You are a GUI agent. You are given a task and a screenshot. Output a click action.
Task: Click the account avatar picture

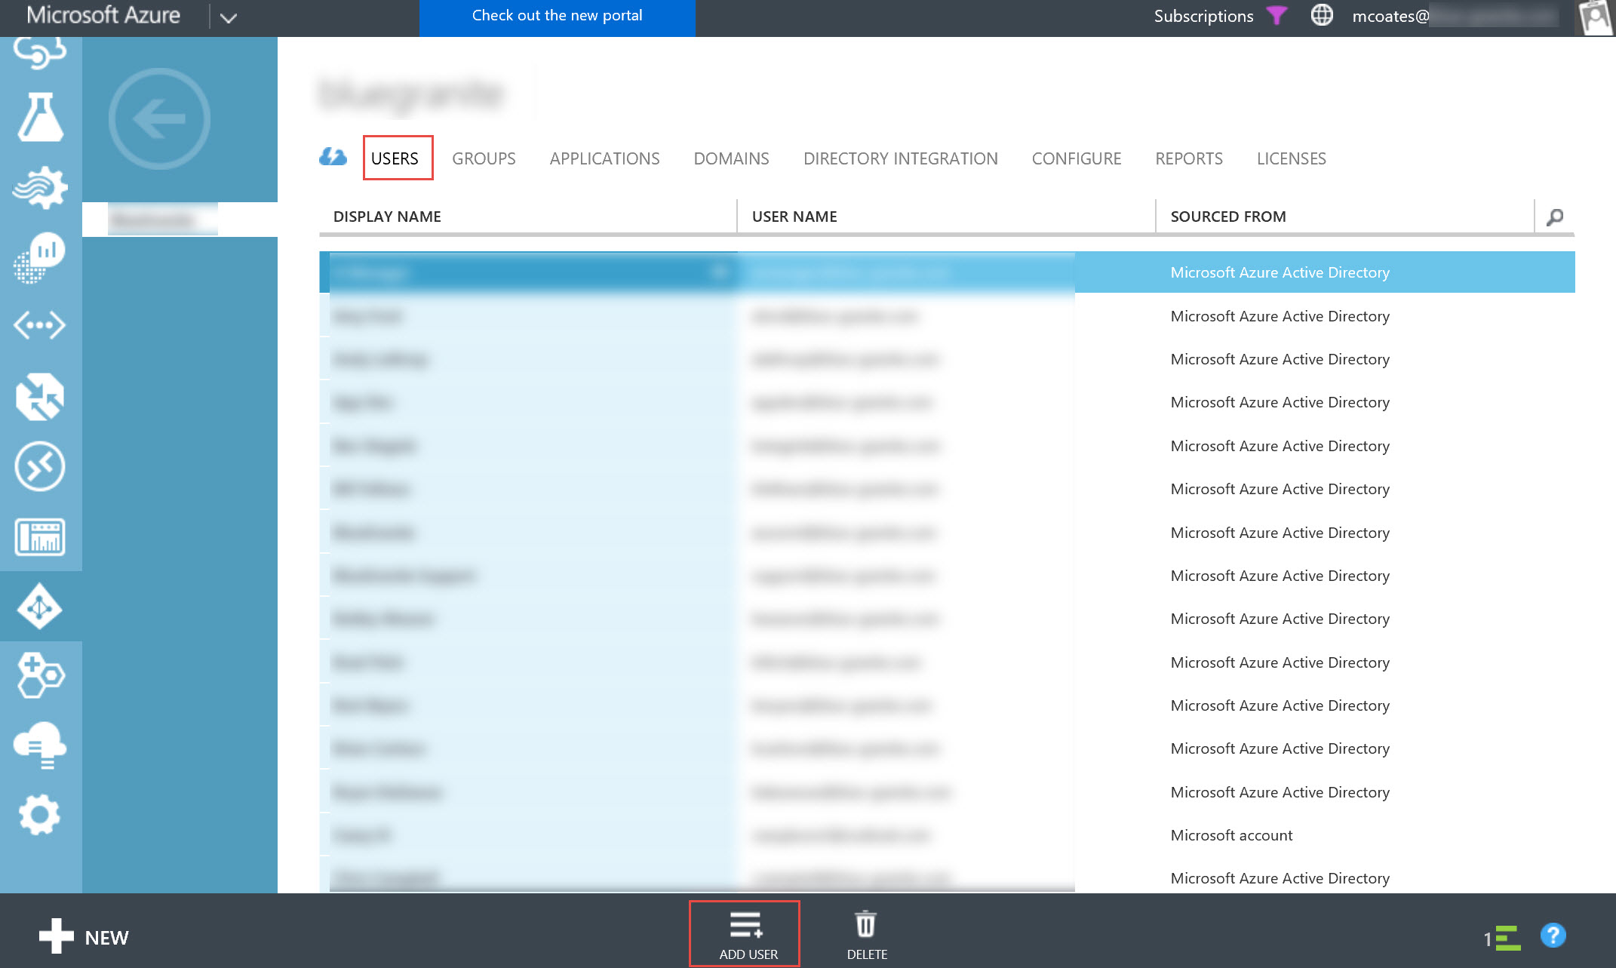[x=1595, y=17]
